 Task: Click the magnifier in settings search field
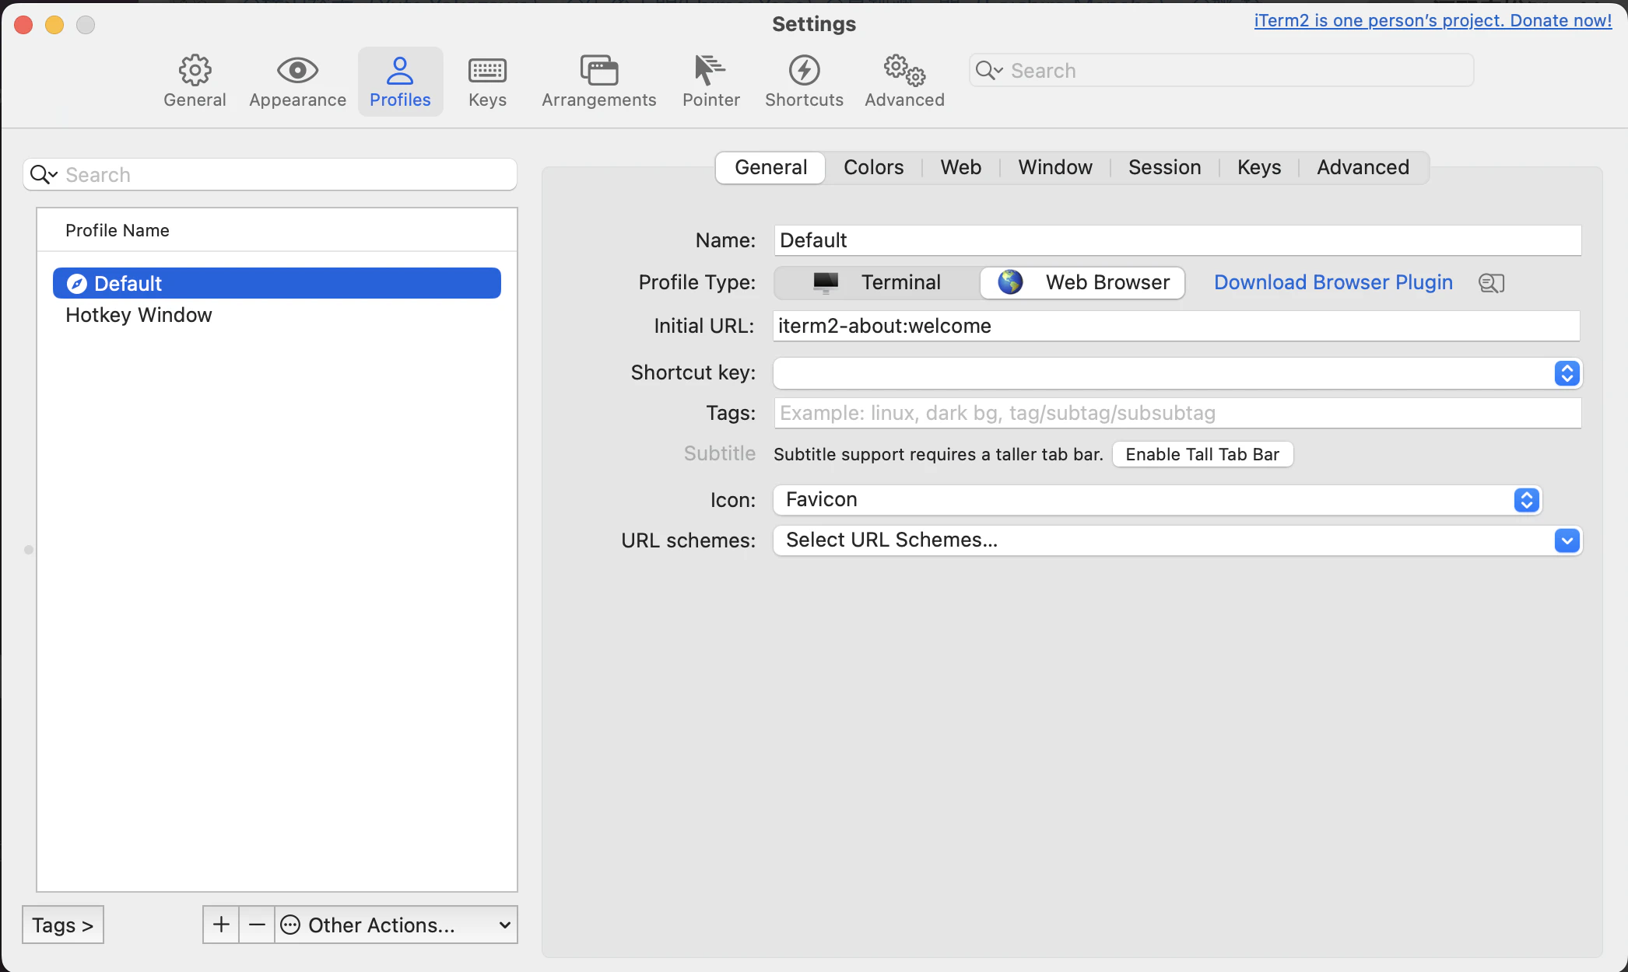click(x=989, y=71)
